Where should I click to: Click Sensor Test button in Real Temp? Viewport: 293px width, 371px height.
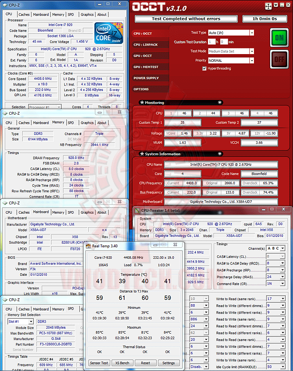click(99, 363)
